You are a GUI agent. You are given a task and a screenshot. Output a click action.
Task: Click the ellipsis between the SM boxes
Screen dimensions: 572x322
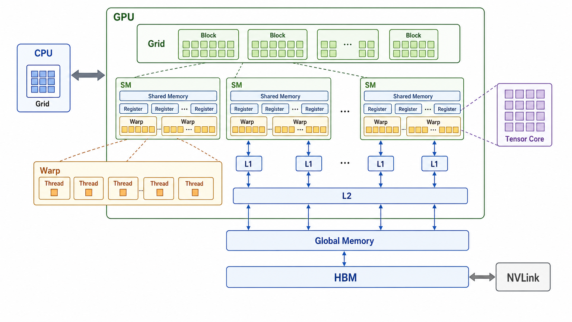(x=345, y=111)
